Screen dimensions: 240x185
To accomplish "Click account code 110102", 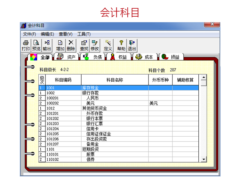I will 52,159.
